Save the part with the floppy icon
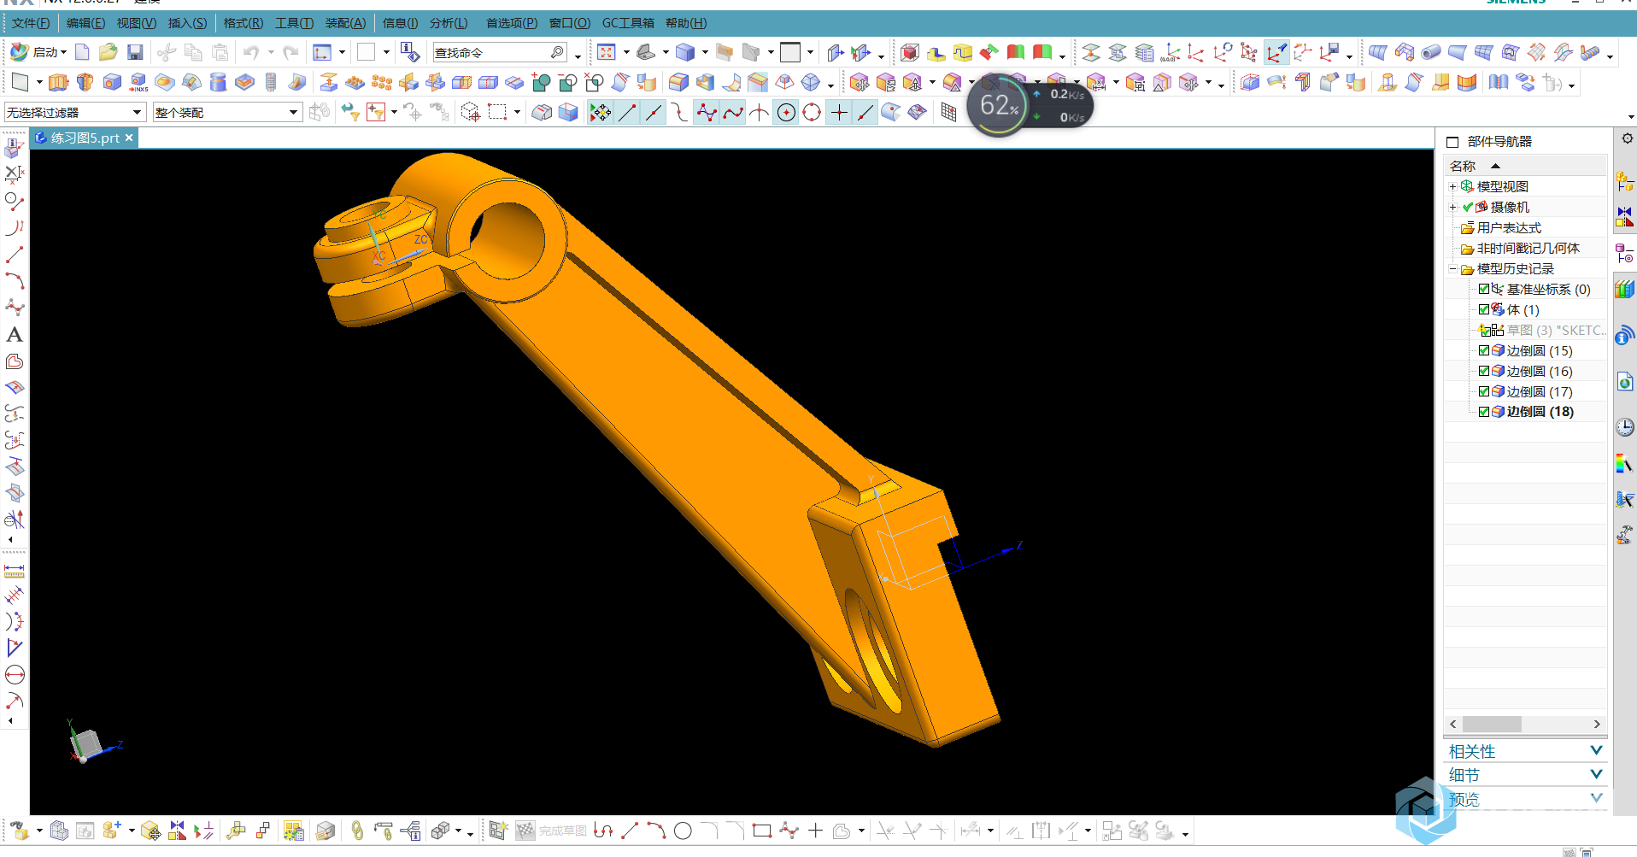The height and width of the screenshot is (857, 1637). coord(135,53)
